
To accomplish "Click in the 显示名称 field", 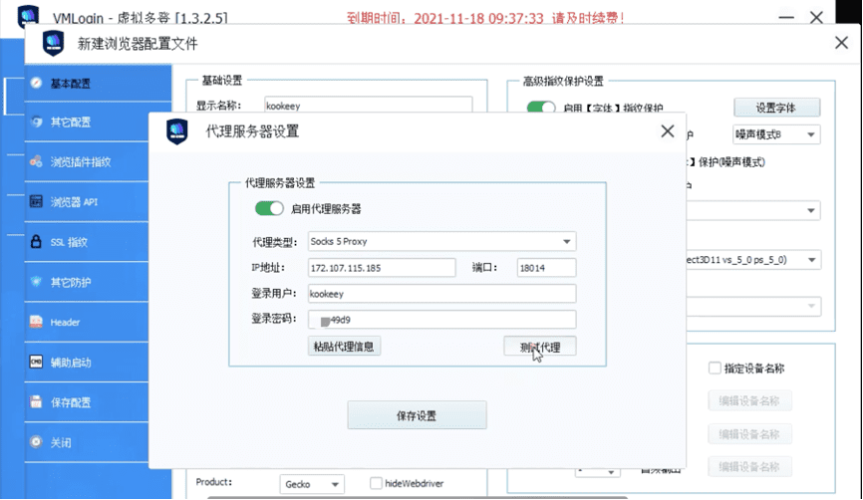I will coord(368,105).
